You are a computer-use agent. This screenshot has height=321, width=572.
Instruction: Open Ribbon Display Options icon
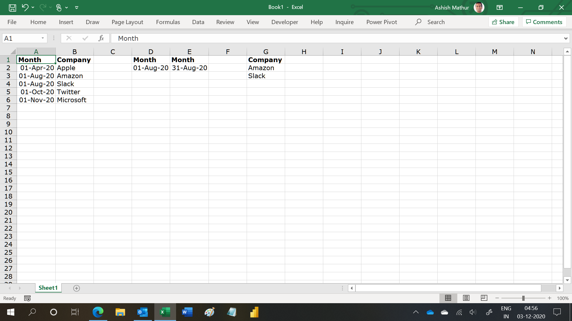pos(500,7)
